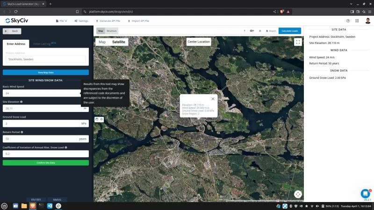
Task: Switch to the Enter Lat/Lng tab
Action: (44, 43)
